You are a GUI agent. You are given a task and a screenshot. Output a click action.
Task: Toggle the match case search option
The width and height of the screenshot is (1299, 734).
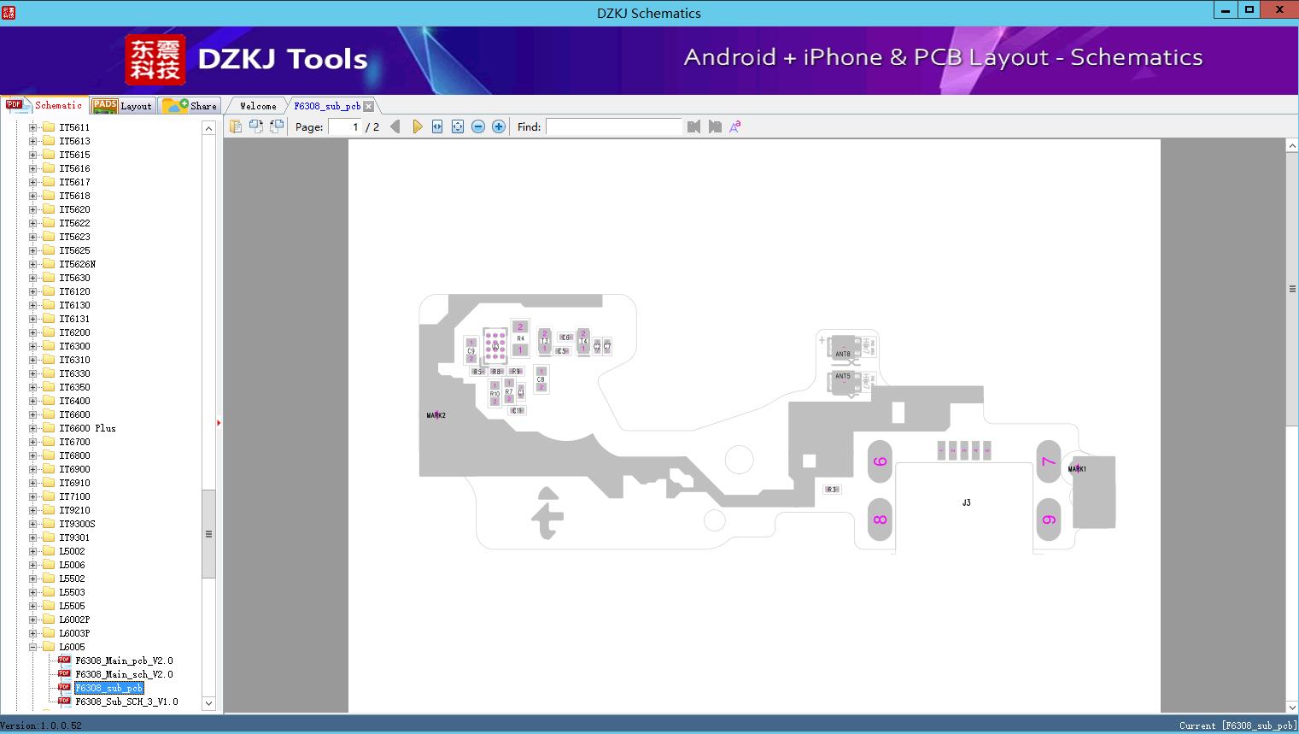tap(735, 126)
